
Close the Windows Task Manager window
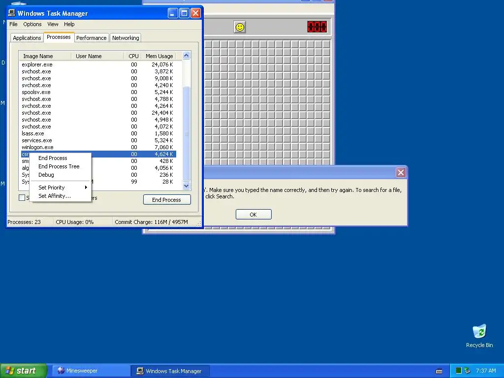tap(195, 13)
